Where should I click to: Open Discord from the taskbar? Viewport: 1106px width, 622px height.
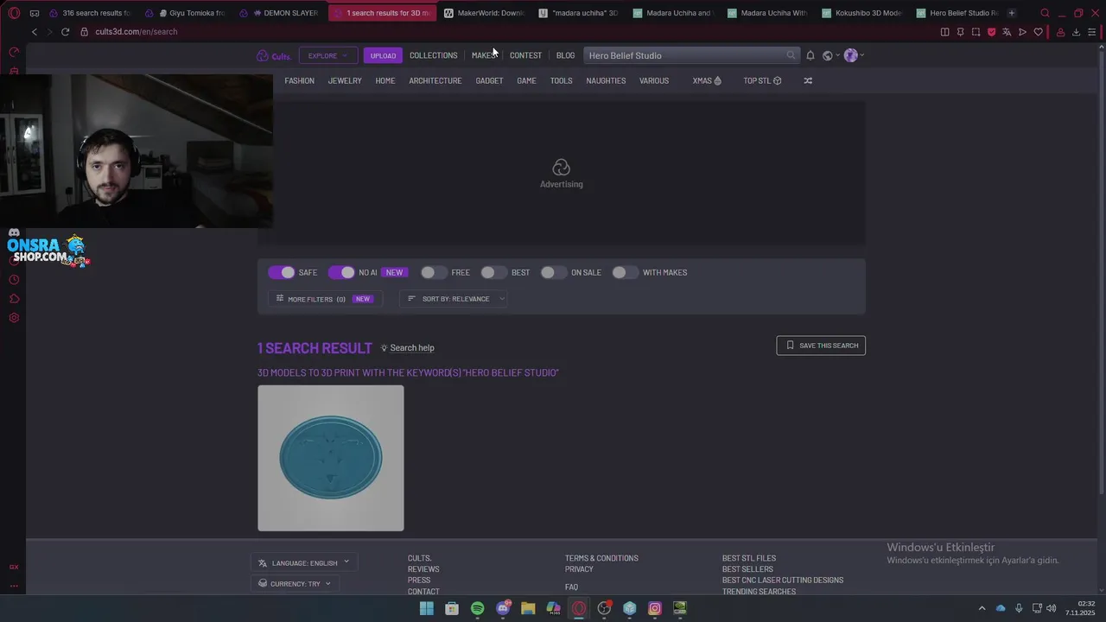503,608
